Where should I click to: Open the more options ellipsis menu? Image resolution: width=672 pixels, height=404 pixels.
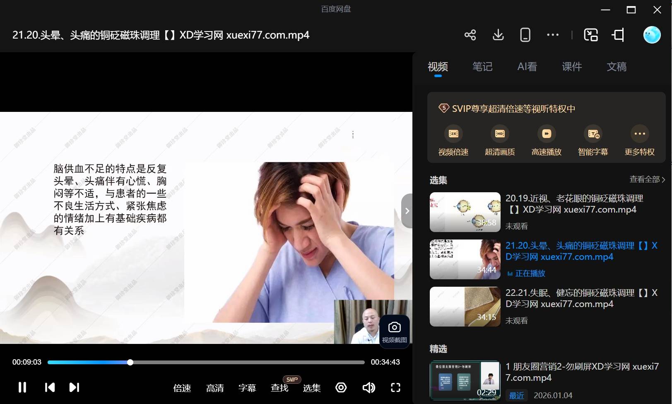click(553, 35)
